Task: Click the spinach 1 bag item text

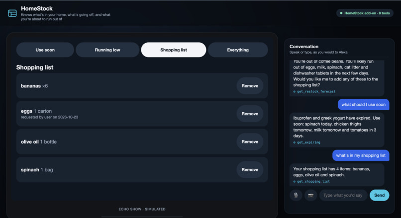Action: click(x=37, y=169)
